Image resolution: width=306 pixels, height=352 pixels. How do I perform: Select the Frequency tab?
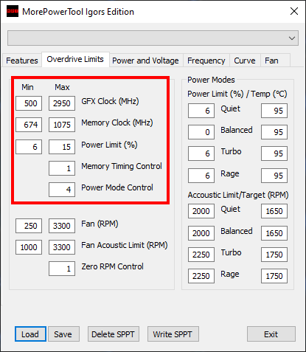tap(206, 61)
